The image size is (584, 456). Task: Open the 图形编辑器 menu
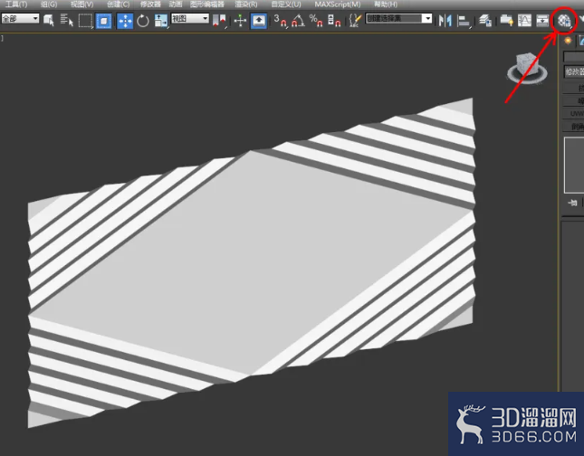(207, 5)
